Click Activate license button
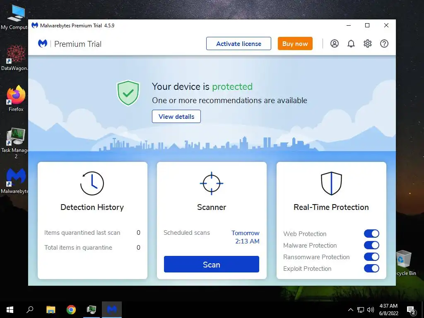 pyautogui.click(x=238, y=43)
